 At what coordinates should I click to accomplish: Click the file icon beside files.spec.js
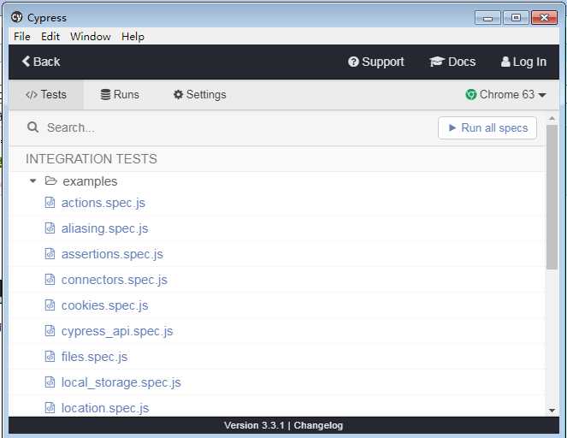[x=50, y=357]
